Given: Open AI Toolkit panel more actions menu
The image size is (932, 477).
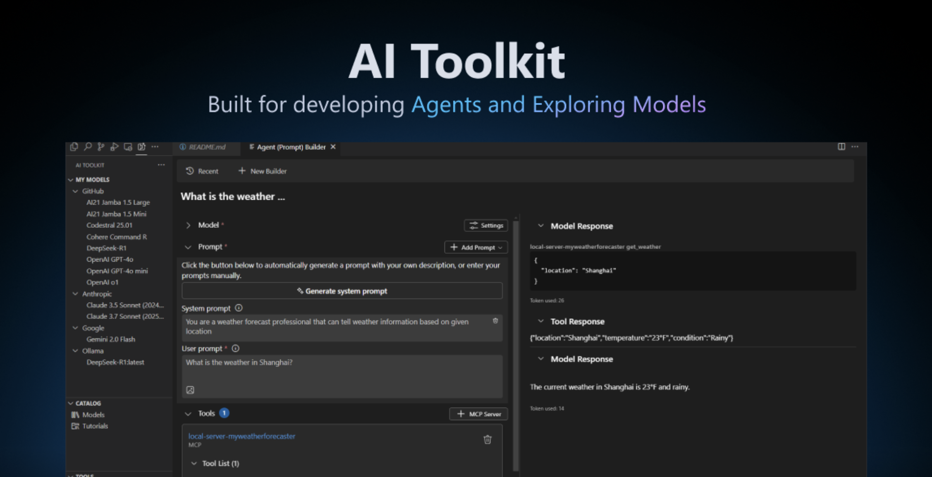Looking at the screenshot, I should click(161, 165).
